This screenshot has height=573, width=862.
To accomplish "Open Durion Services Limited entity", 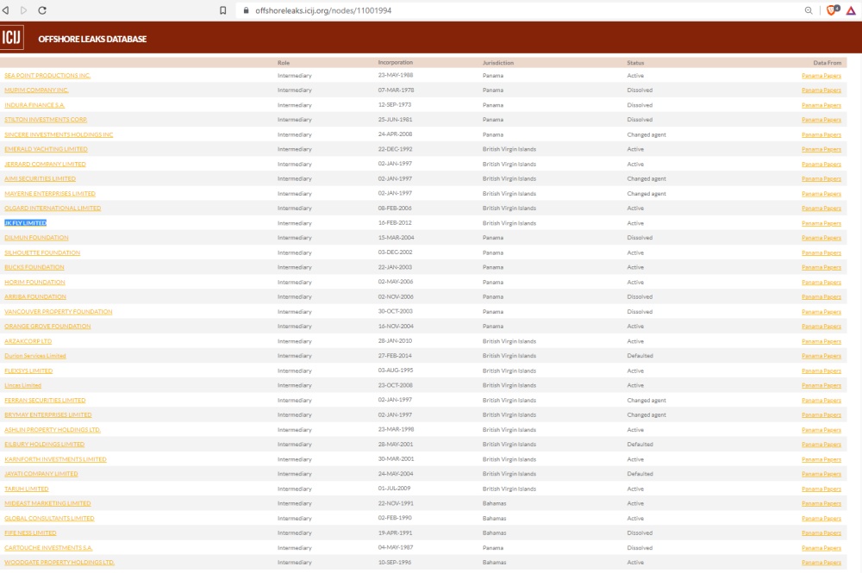I will (34, 356).
